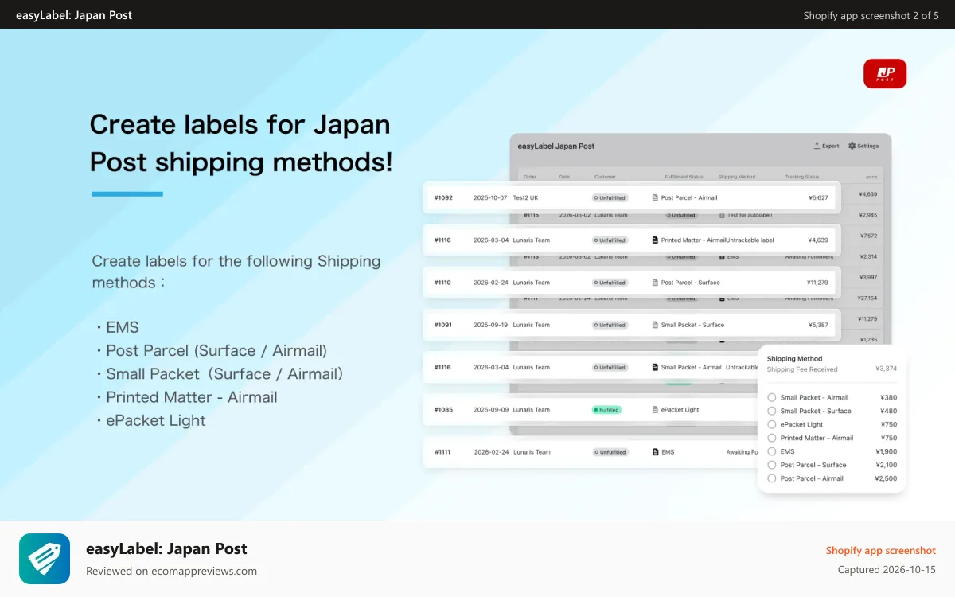Viewport: 955px width, 597px height.
Task: Click date 2025-10-07
Action: pos(490,197)
